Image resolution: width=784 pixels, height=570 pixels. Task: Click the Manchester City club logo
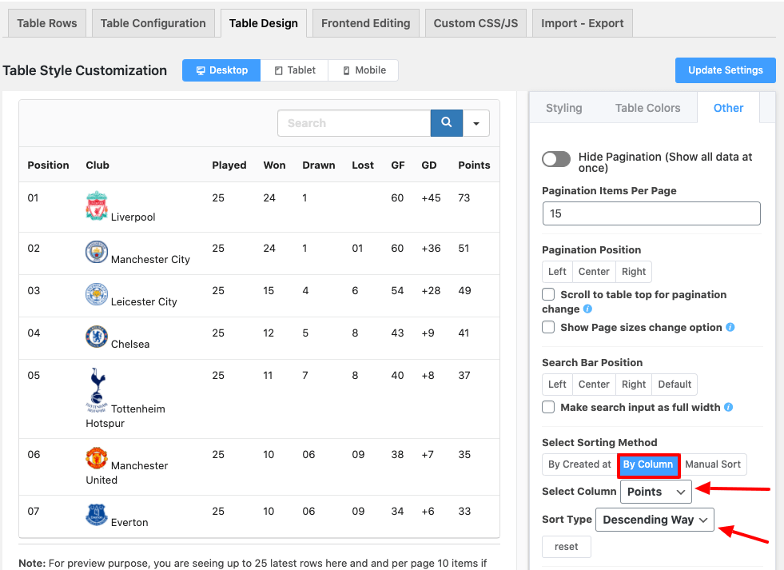[x=97, y=252]
